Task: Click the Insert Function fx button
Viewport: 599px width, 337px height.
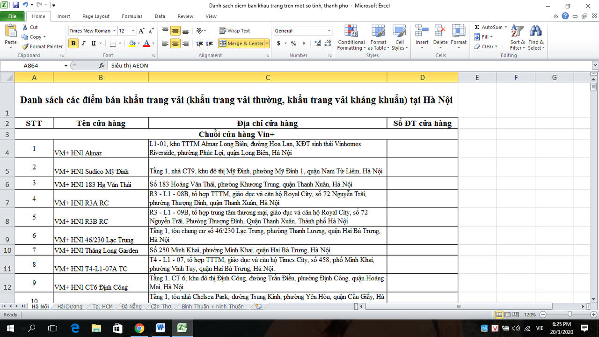Action: [x=102, y=66]
